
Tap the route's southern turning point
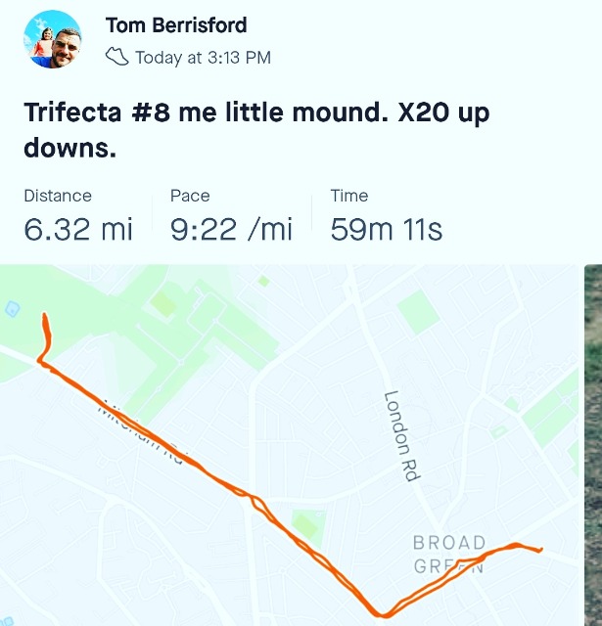tap(383, 615)
